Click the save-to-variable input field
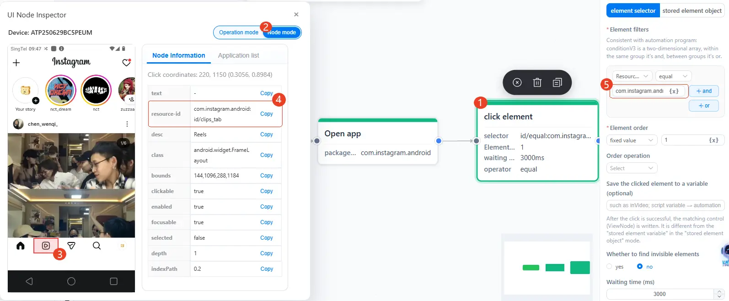729x301 pixels. point(665,205)
